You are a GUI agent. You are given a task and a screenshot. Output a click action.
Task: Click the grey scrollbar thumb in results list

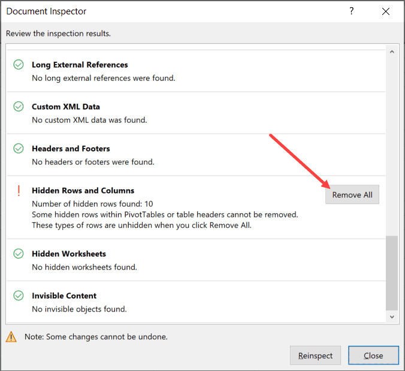coord(392,272)
